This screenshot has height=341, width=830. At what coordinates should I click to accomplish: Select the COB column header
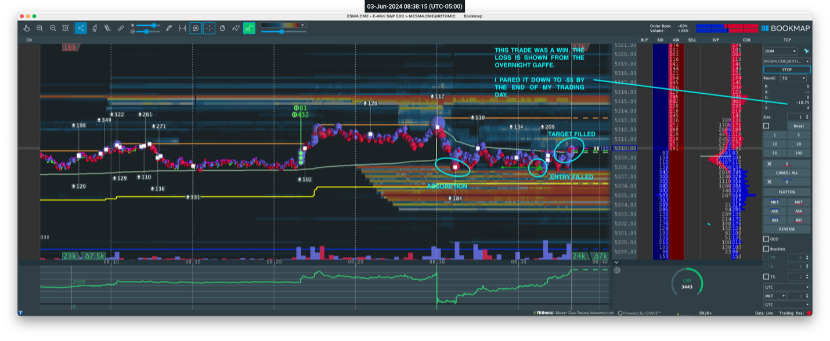(746, 40)
